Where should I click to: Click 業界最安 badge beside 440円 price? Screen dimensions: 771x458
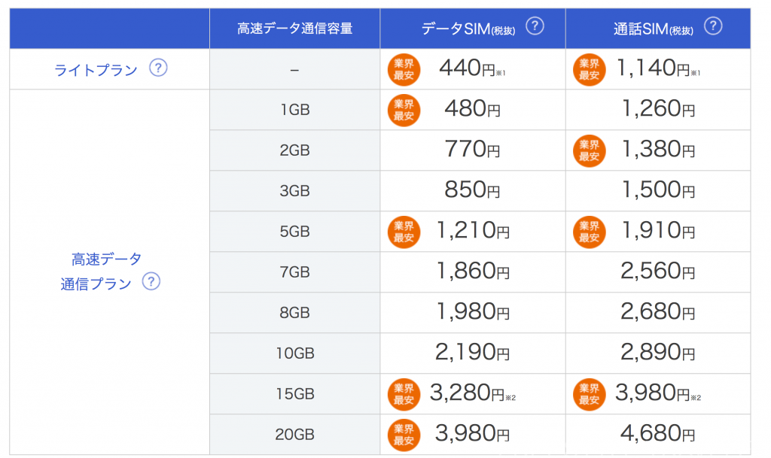pos(404,69)
